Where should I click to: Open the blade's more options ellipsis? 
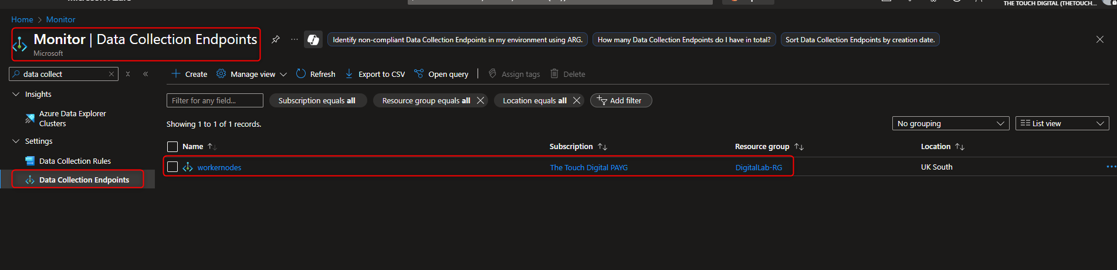[x=295, y=39]
